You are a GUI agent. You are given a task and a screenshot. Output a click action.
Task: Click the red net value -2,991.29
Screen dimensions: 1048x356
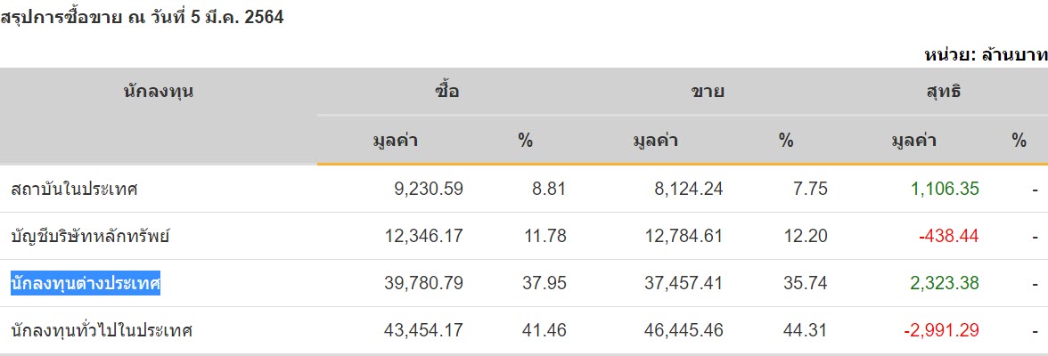click(941, 331)
